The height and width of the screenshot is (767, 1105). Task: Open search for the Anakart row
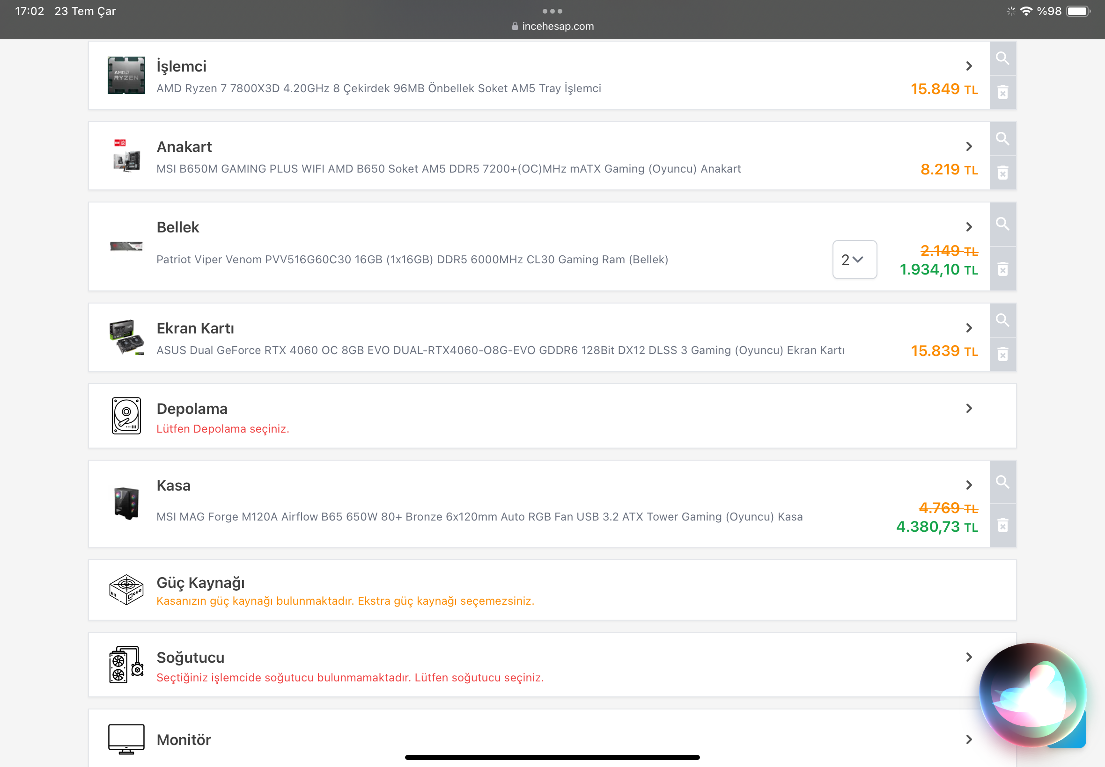[1002, 138]
